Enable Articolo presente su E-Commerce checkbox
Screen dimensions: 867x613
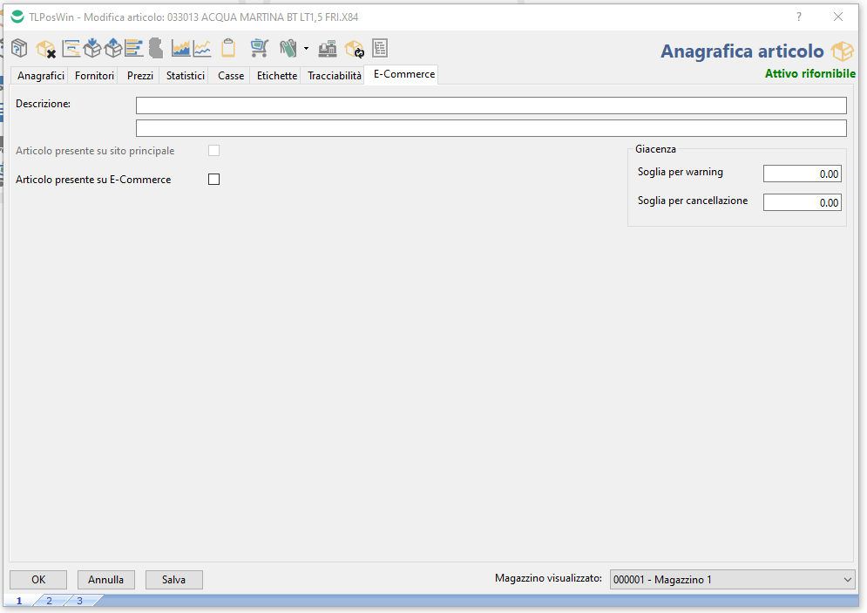pos(213,180)
